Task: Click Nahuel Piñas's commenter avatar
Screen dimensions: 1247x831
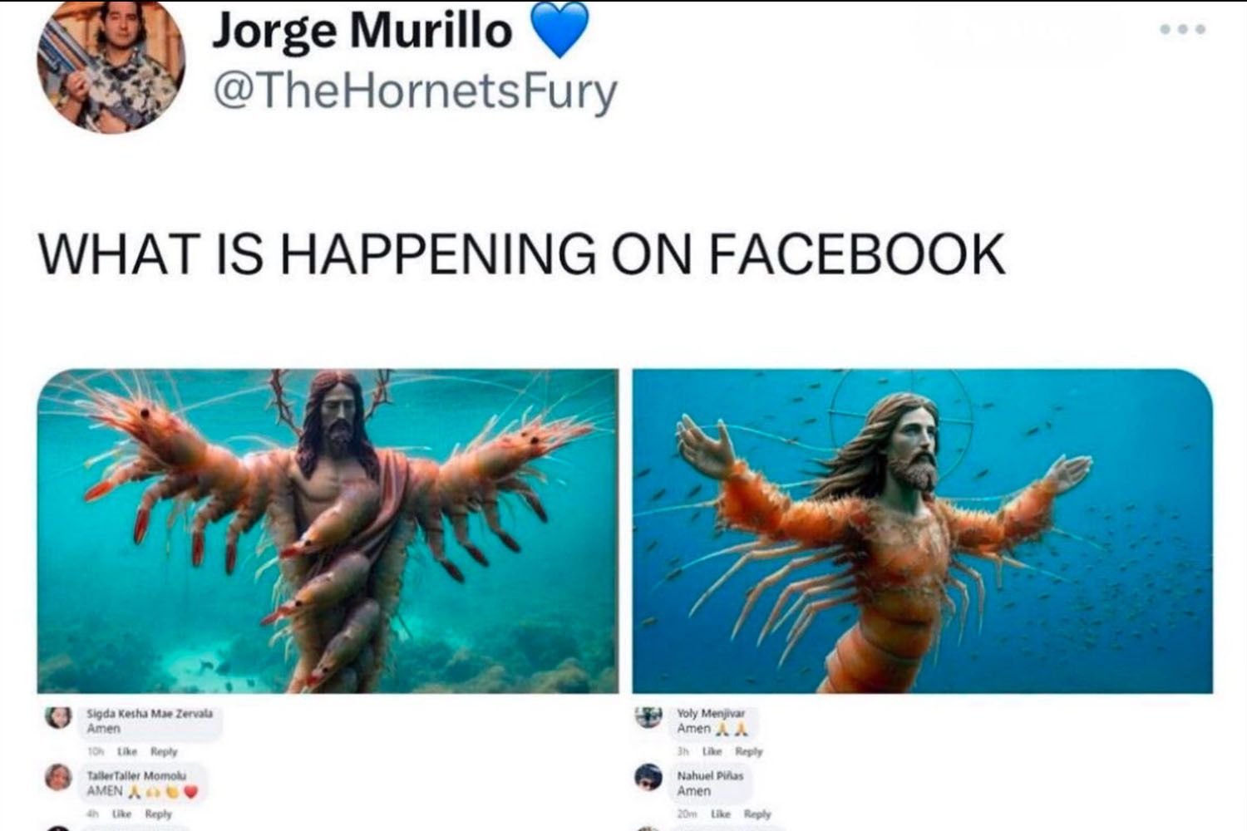Action: 648,777
